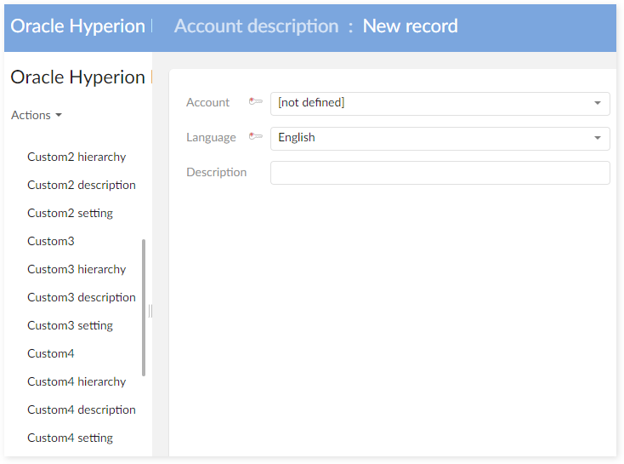Go to Custom4 setting
Screen dimensions: 624x464
click(70, 438)
